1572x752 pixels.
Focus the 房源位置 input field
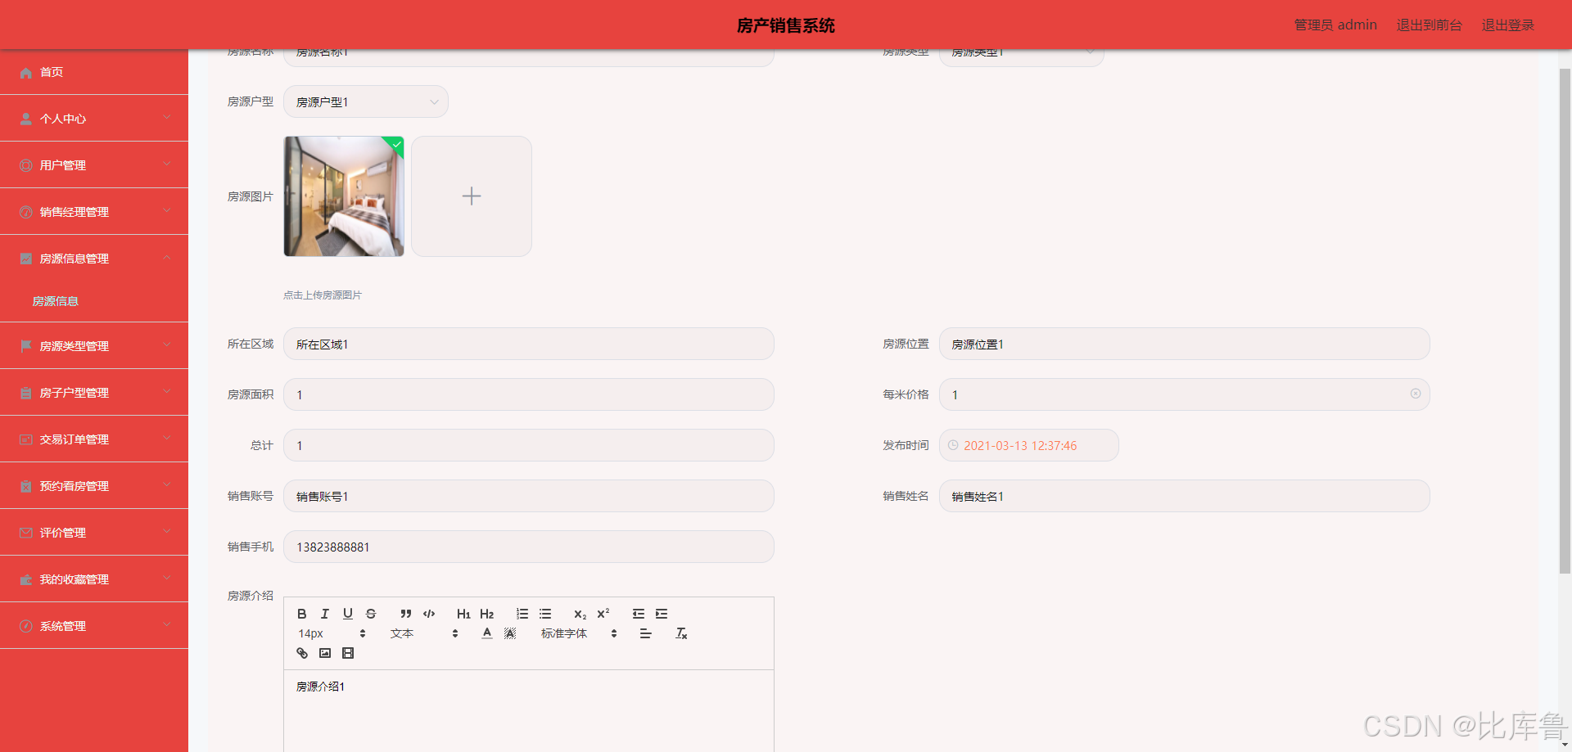(x=1184, y=344)
